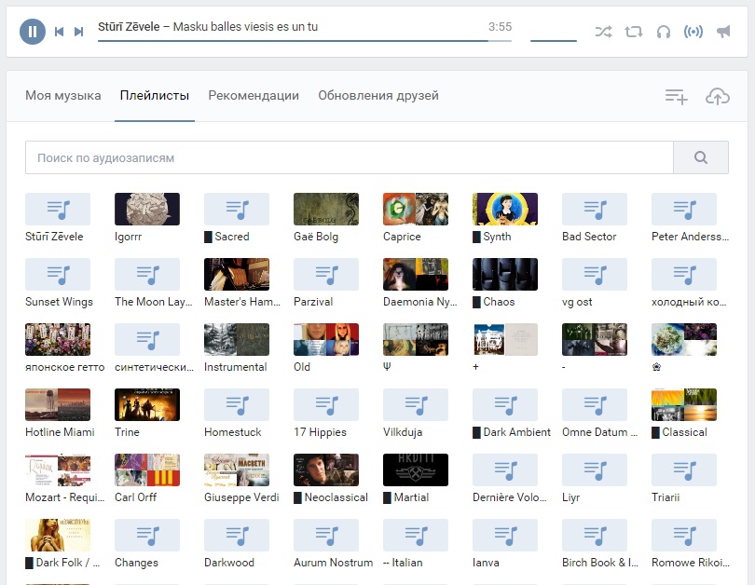
Task: Open the Обновления друзей tab
Action: [378, 95]
